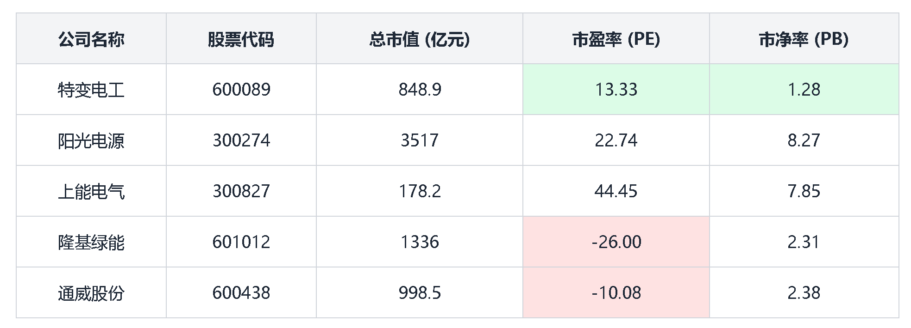This screenshot has height=328, width=911.
Task: Select market cap value 3517
Action: coord(420,140)
